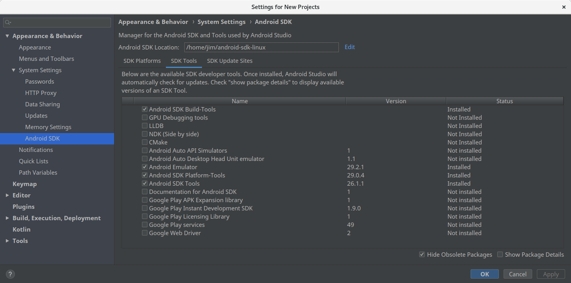Enable NDK (Side by side)
571x283 pixels.
145,134
